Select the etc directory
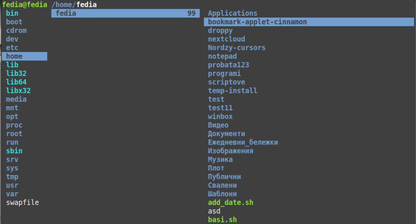416x224 pixels. 12,48
